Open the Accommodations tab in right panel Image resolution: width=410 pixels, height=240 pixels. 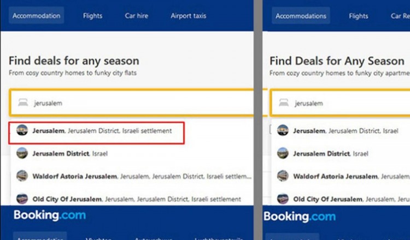click(x=301, y=16)
